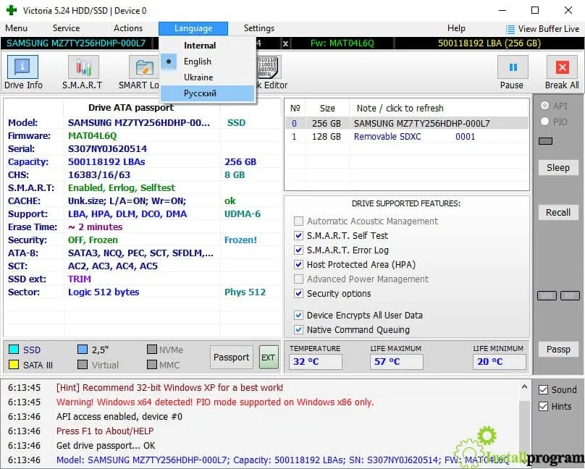Open the Service menu
585x469 pixels.
coord(66,28)
